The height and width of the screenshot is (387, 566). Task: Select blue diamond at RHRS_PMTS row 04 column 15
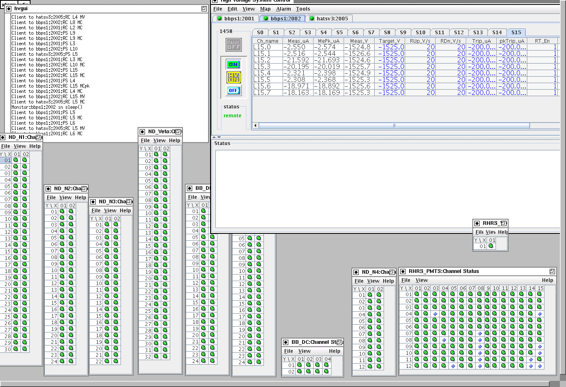tap(540, 314)
